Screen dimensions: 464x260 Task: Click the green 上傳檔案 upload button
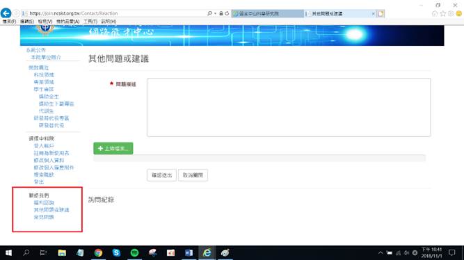tap(113, 149)
